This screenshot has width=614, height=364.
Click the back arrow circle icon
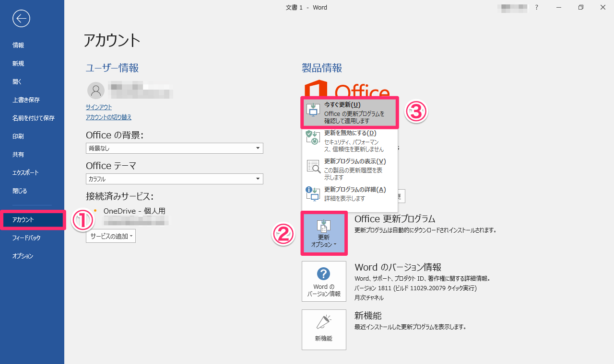(x=22, y=18)
